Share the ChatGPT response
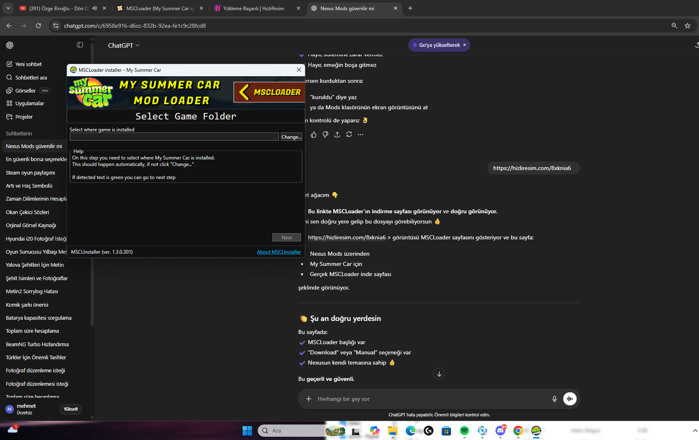Screen dimensions: 699x440 (337, 135)
